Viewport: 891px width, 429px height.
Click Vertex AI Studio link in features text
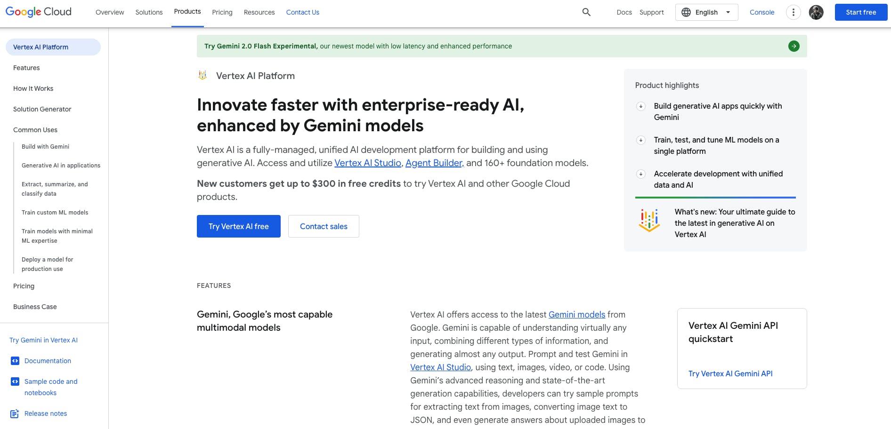click(x=441, y=367)
